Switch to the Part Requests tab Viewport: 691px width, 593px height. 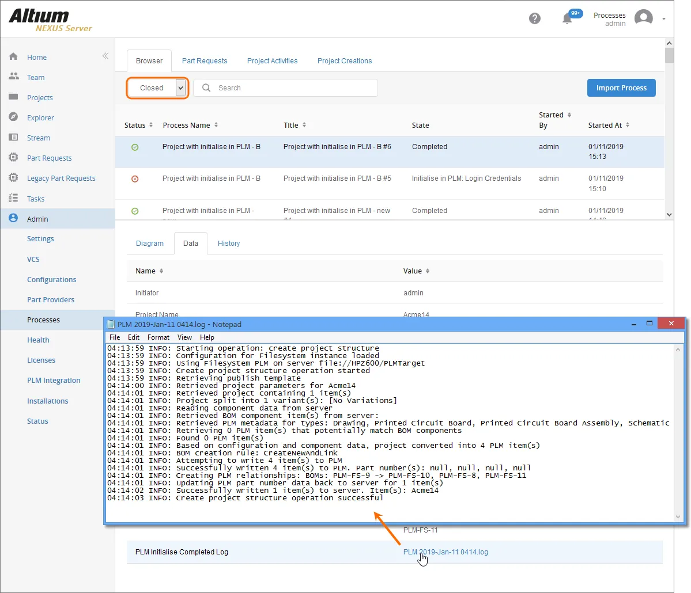pos(205,61)
